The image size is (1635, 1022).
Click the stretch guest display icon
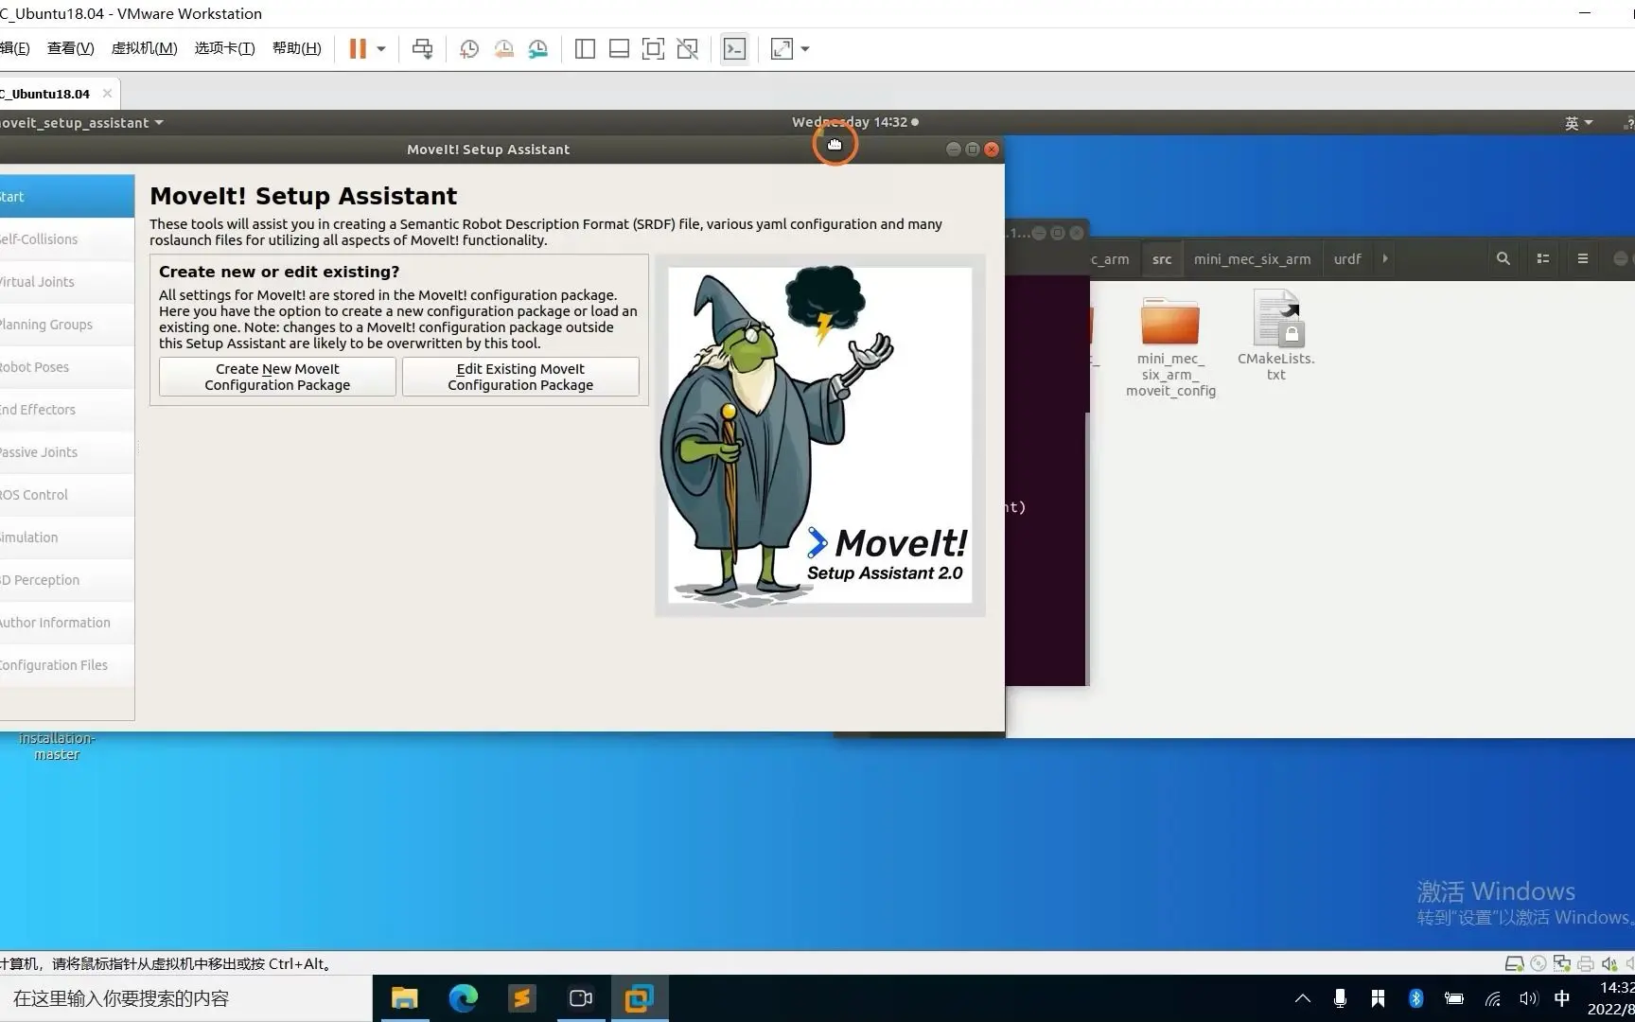[x=782, y=49]
